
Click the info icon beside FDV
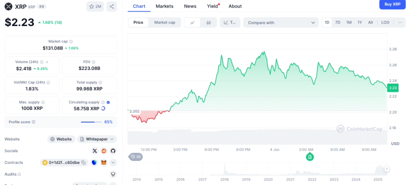pos(93,62)
